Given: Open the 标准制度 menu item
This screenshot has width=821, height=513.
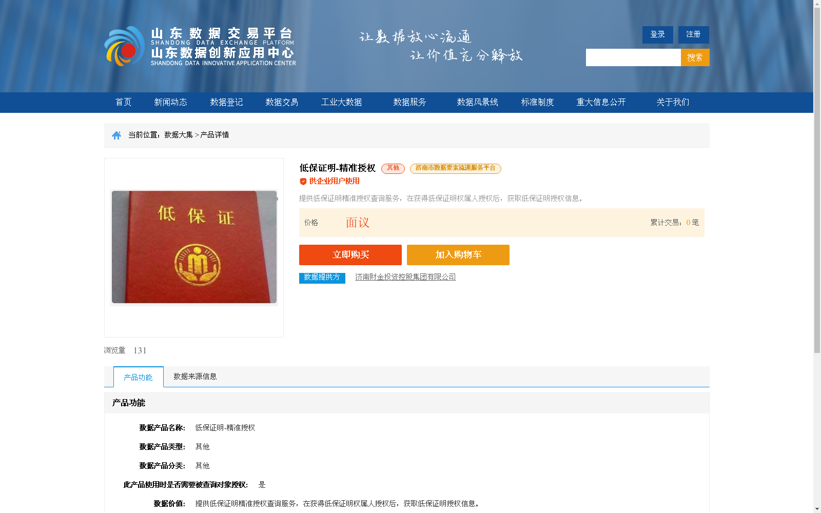Looking at the screenshot, I should point(537,102).
